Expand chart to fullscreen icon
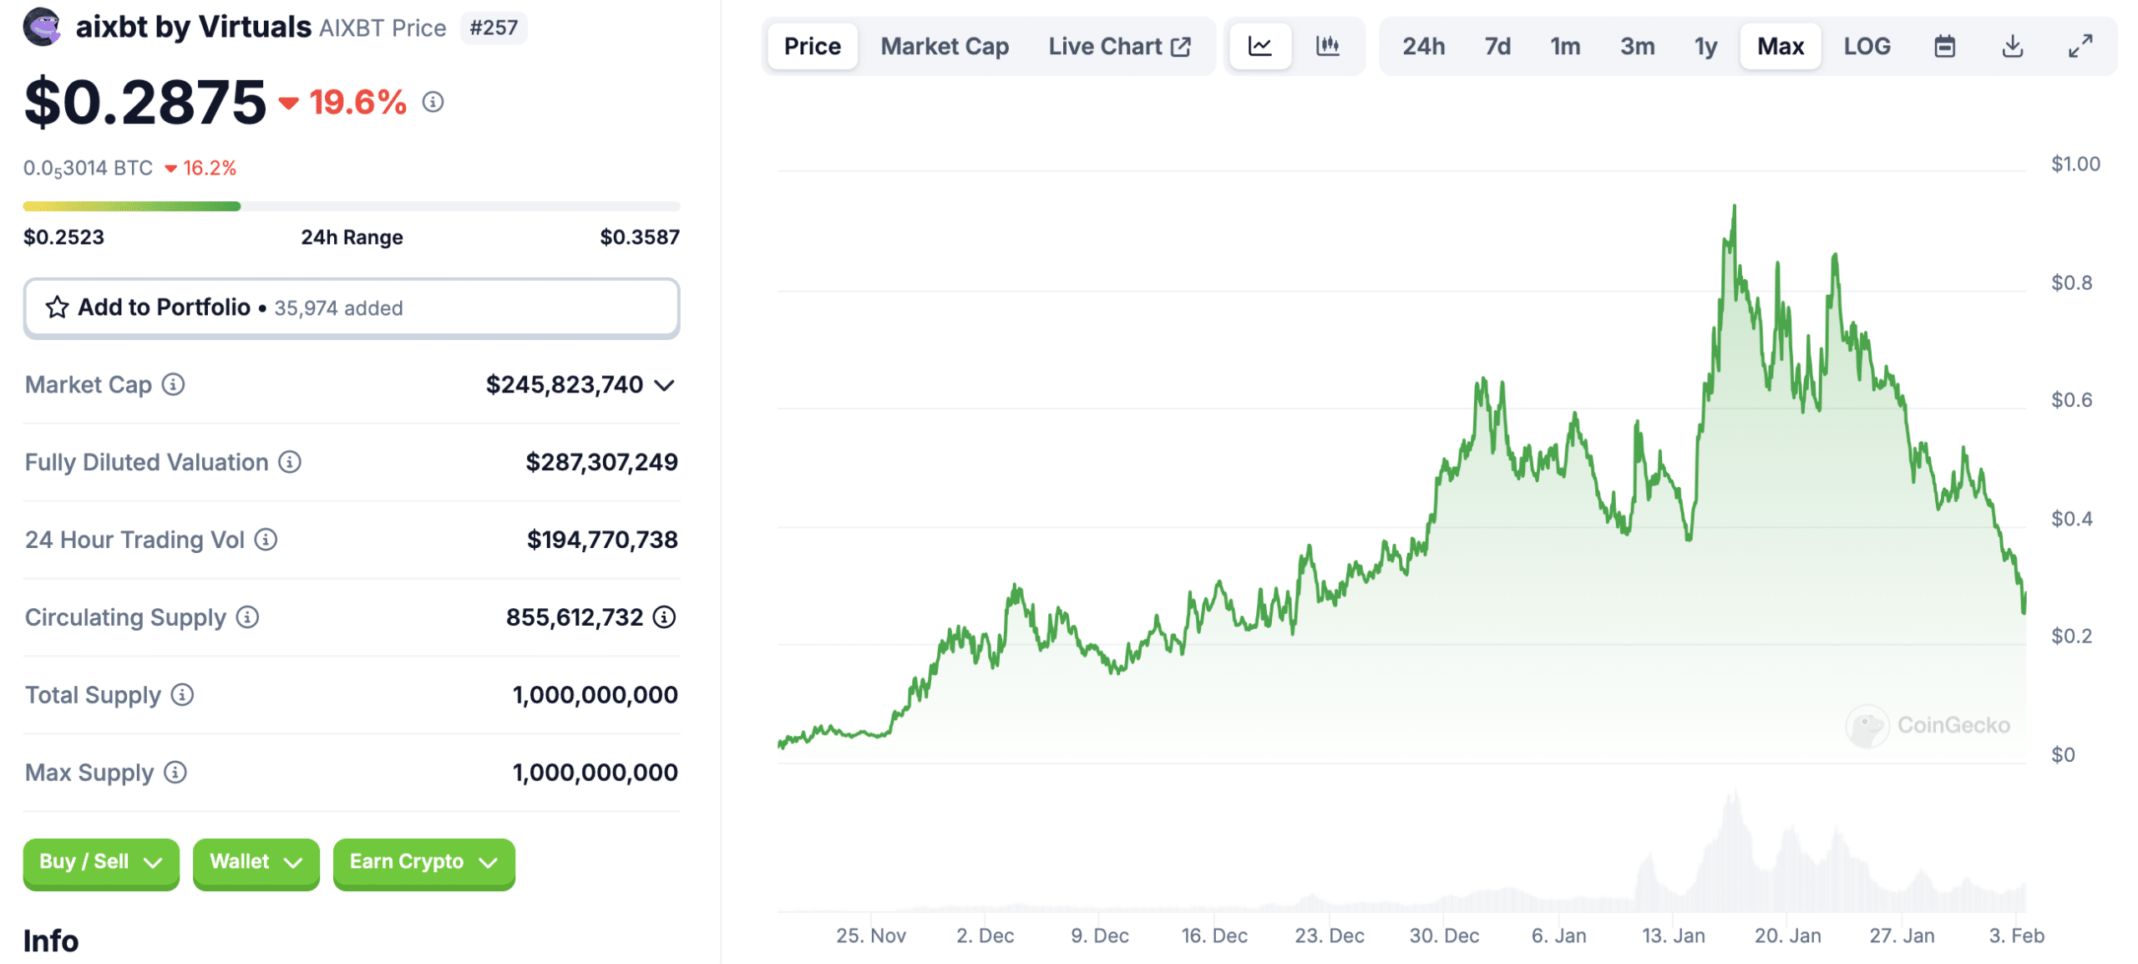This screenshot has width=2138, height=964. point(2080,46)
